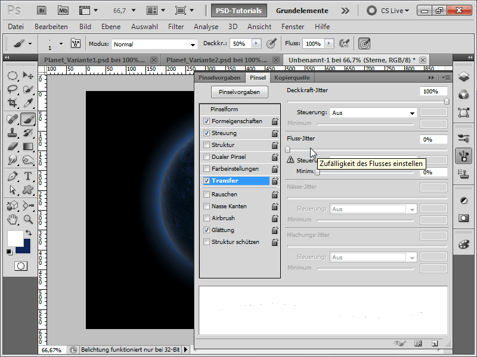Screen dimensions: 477x357
Task: Uncheck the Glättung checkbox
Action: click(206, 230)
